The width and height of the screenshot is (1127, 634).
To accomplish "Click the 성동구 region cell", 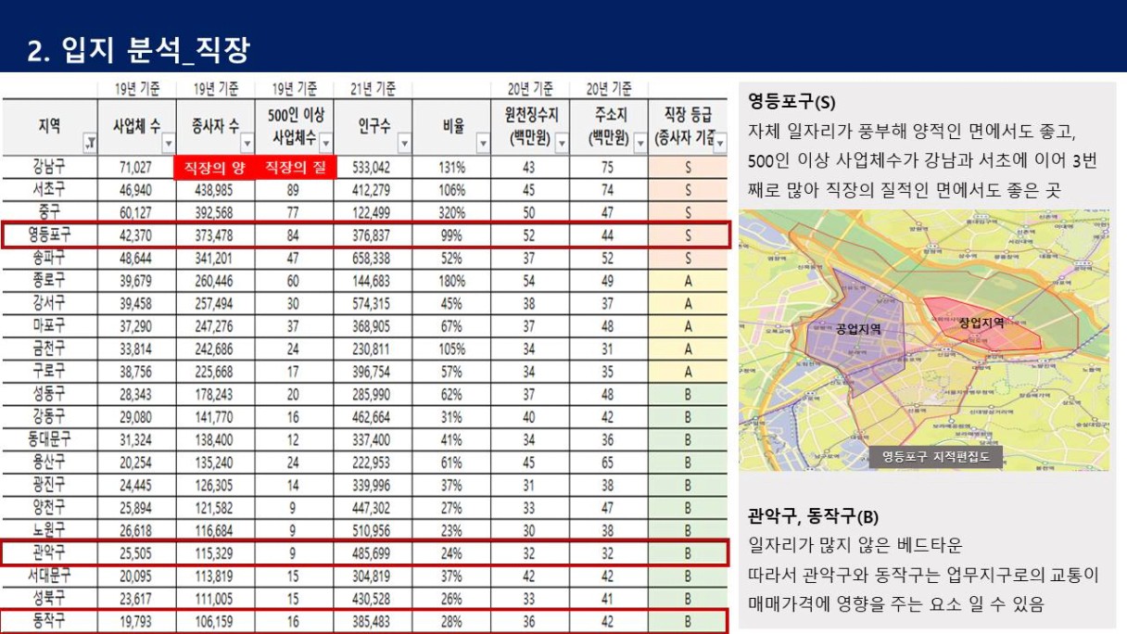I will (48, 394).
